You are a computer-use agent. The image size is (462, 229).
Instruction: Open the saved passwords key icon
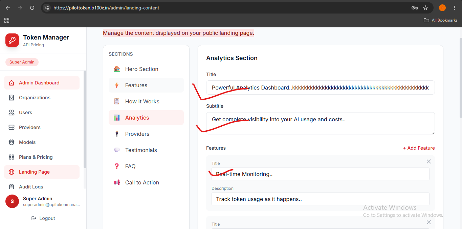(x=414, y=8)
